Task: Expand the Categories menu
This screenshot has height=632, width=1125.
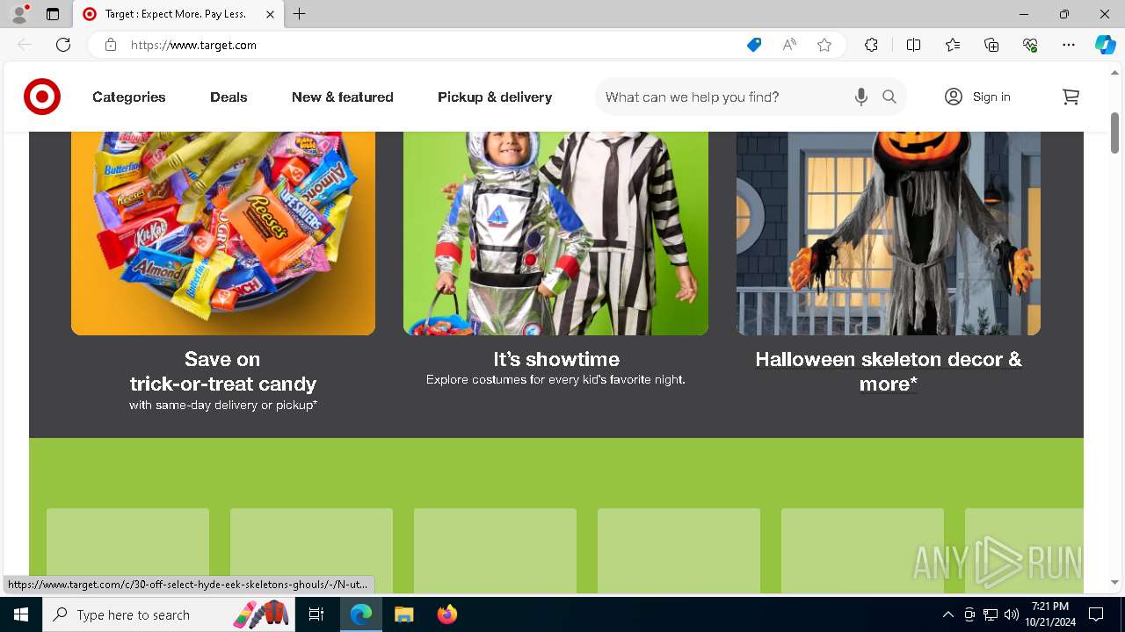Action: click(129, 97)
